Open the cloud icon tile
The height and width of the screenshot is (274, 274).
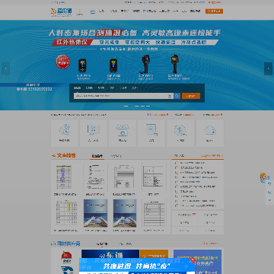click(x=210, y=133)
